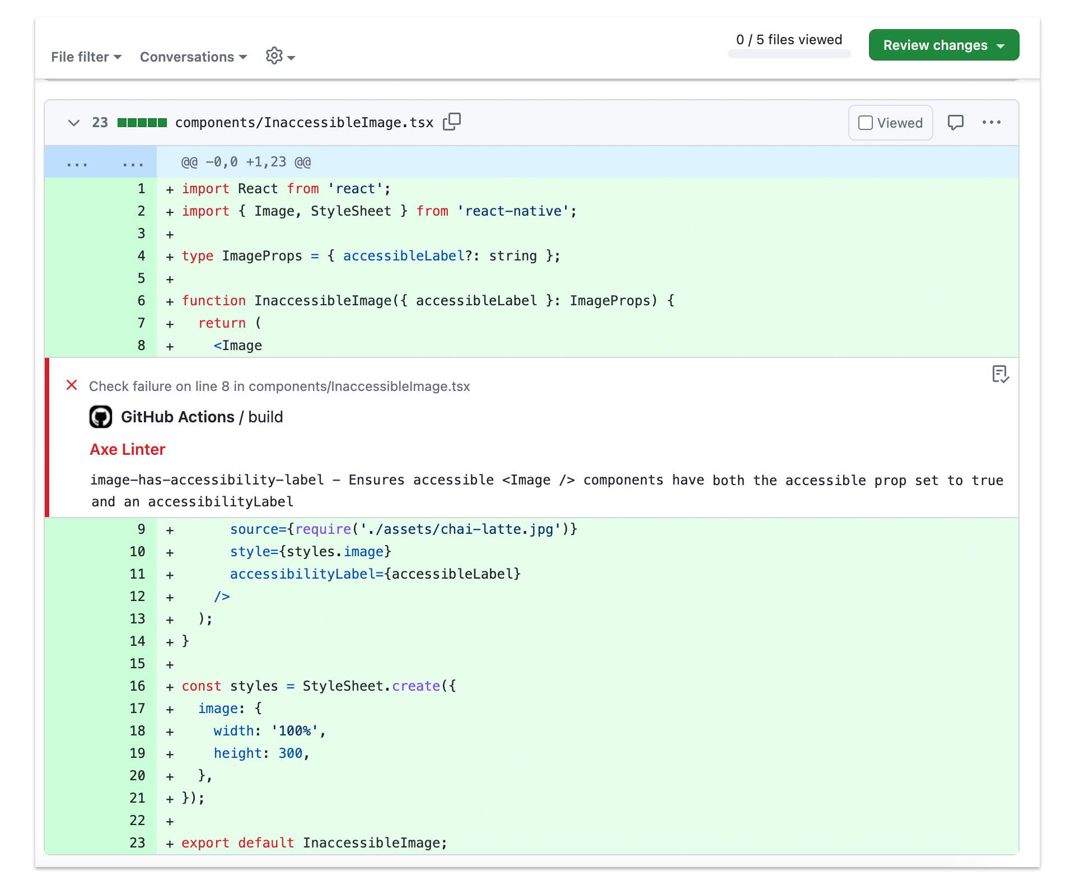
Task: Click the Axe Linter title link
Action: tap(128, 449)
